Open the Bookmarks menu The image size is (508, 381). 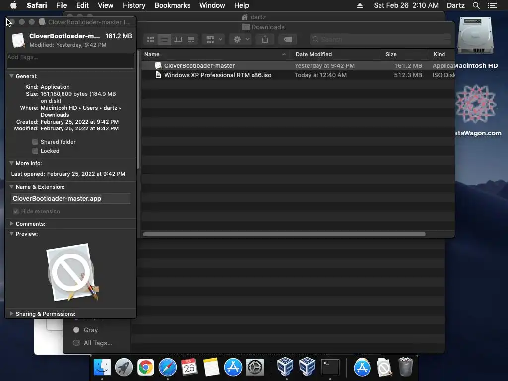(172, 5)
